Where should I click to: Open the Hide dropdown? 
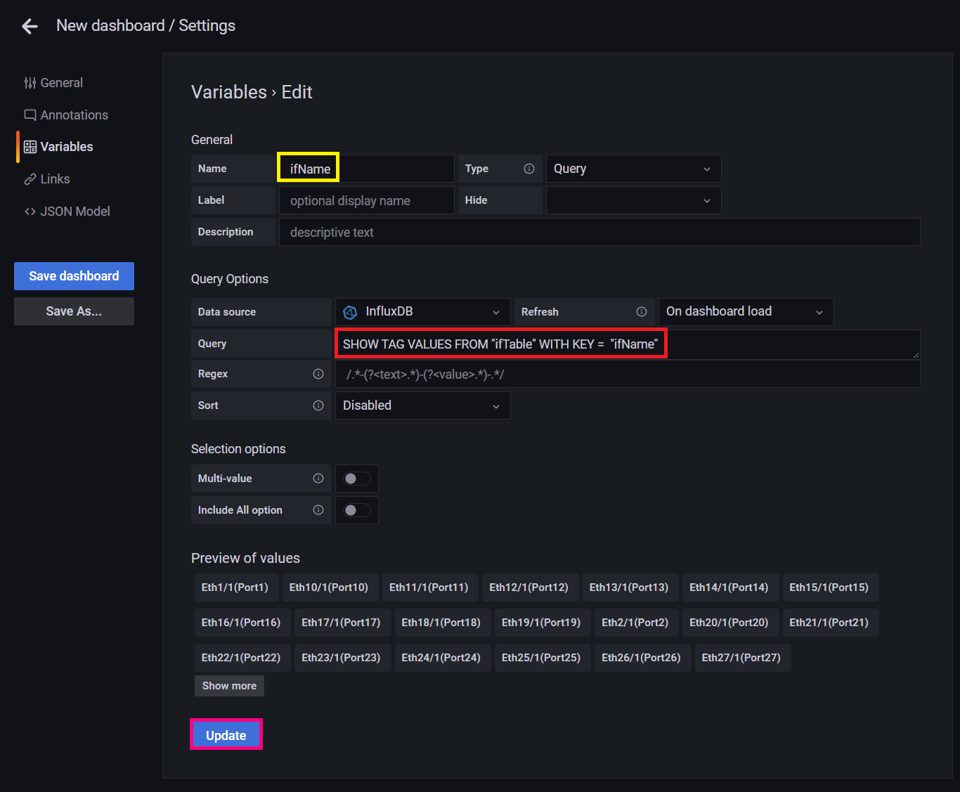click(633, 200)
